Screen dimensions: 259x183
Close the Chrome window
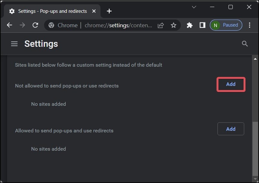[249, 7]
